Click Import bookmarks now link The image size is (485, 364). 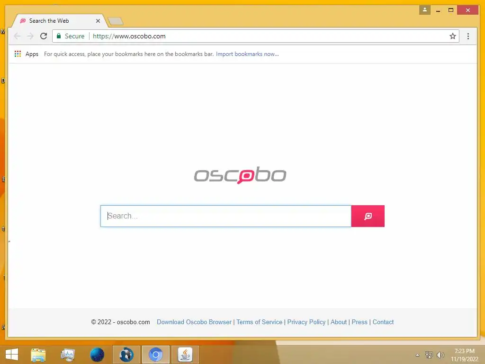(x=247, y=54)
